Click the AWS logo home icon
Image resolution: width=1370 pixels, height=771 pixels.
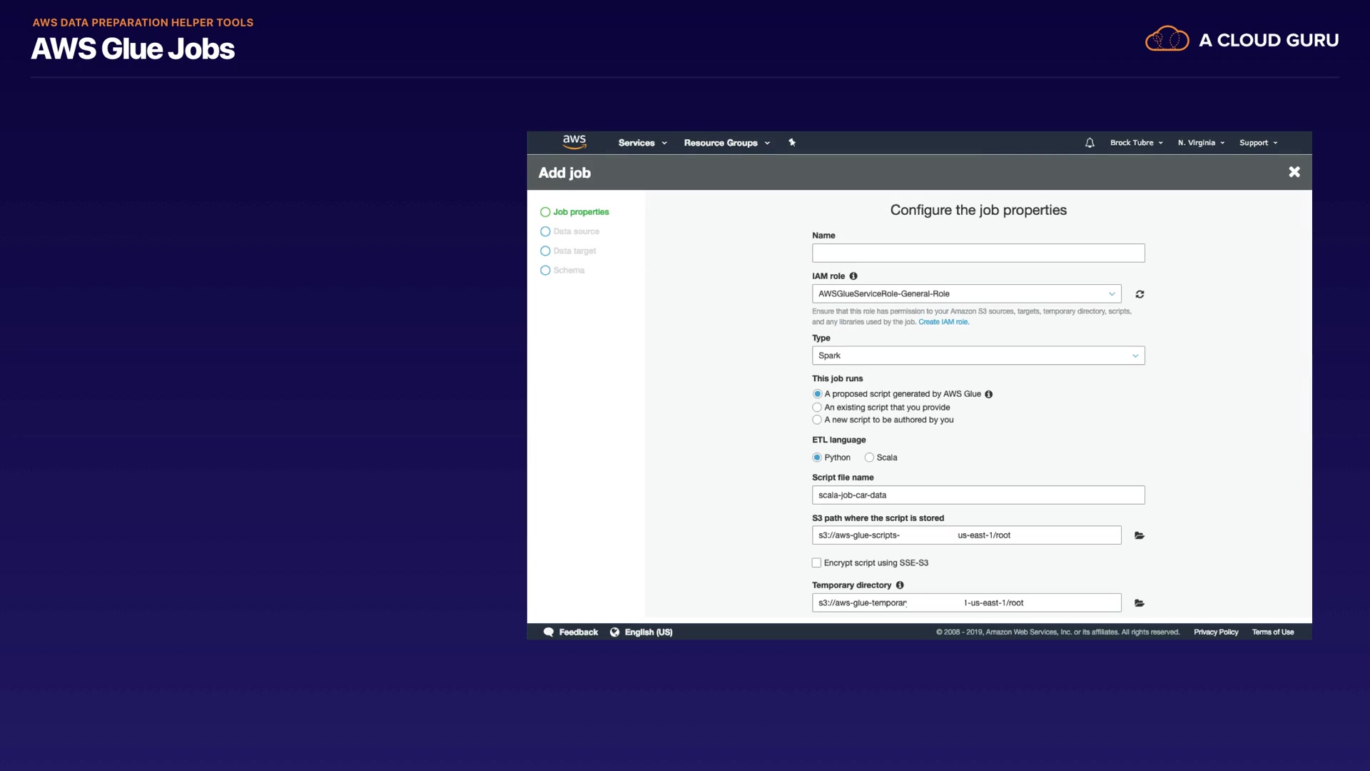point(574,142)
